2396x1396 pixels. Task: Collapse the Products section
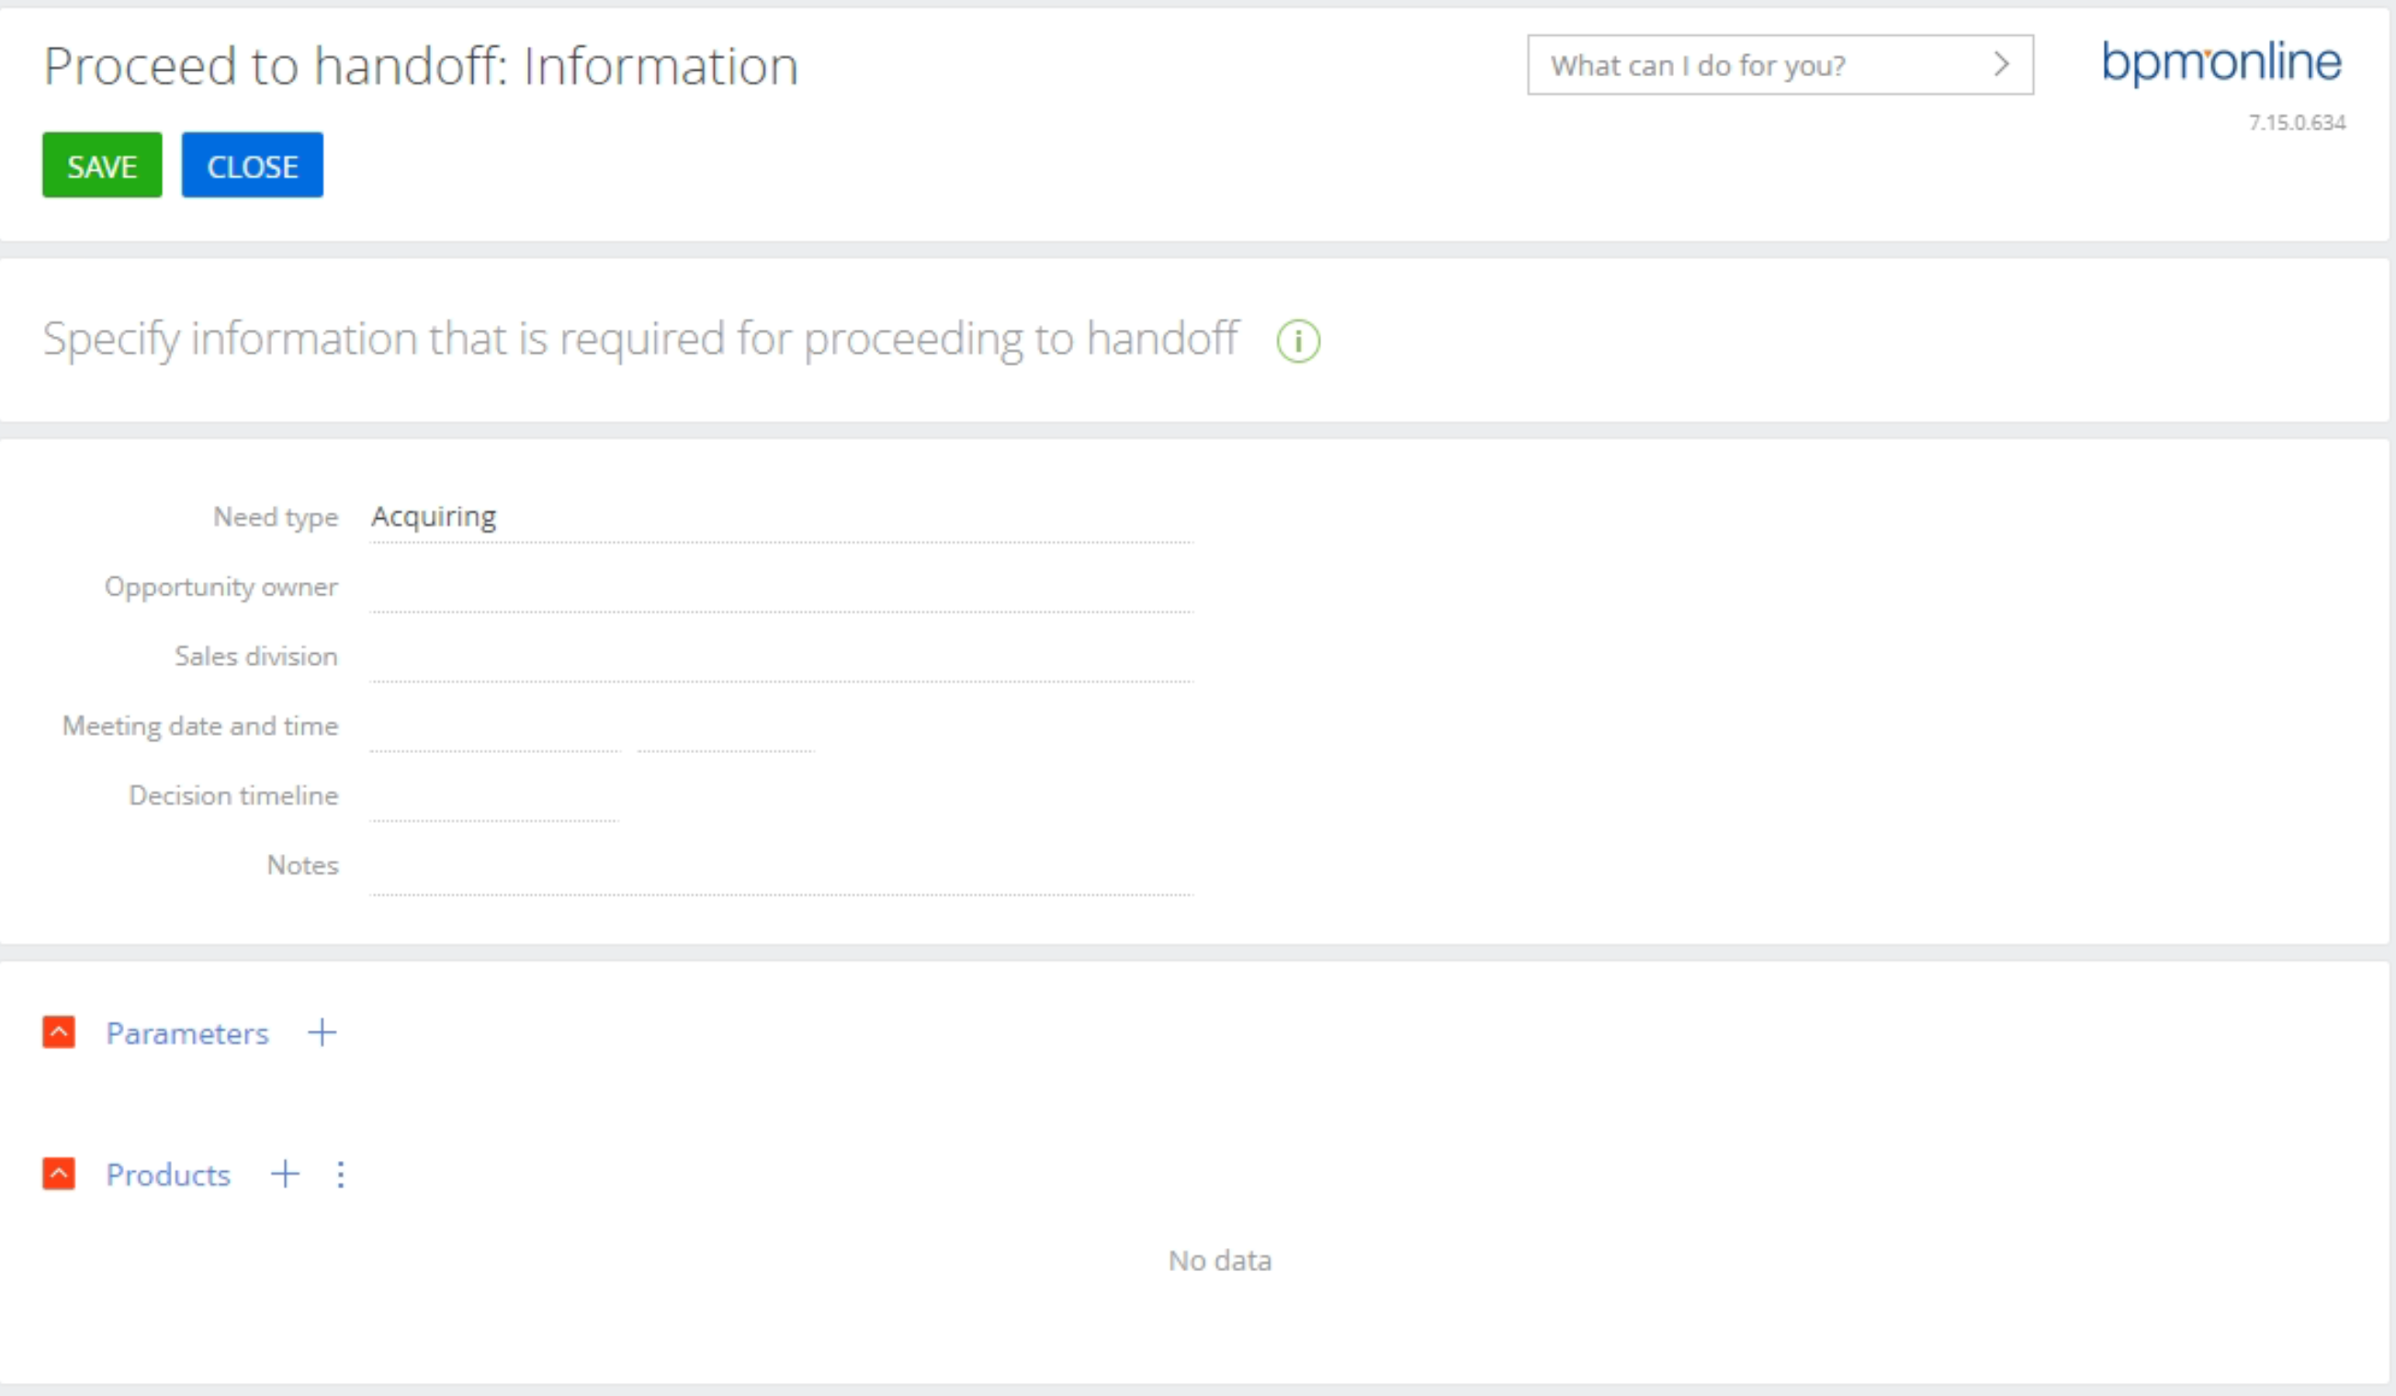59,1174
